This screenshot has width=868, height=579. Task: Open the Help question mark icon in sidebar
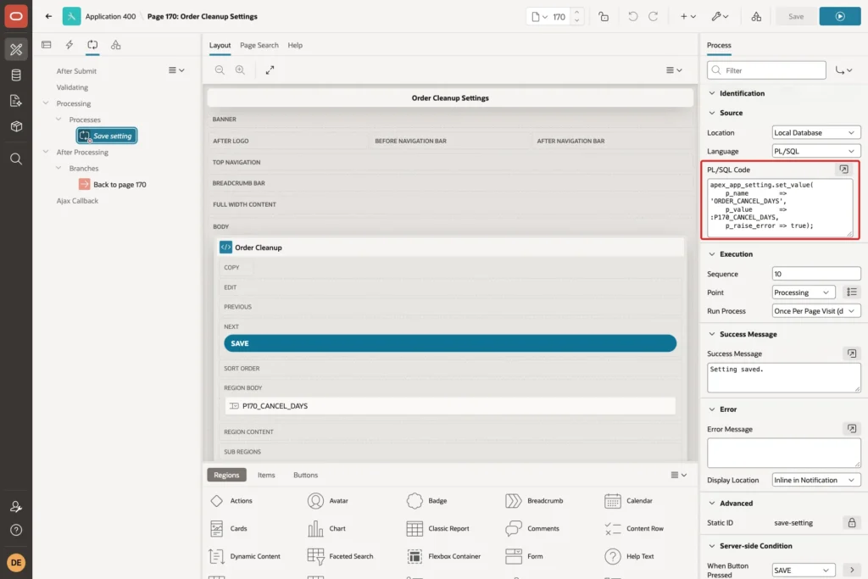coord(16,531)
